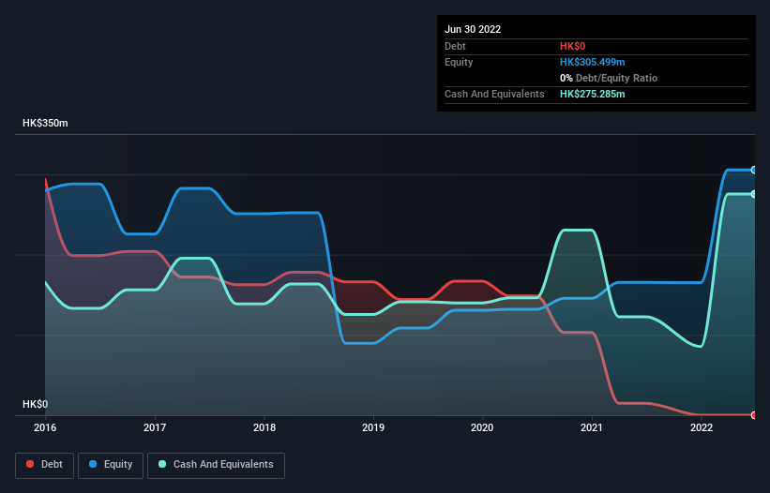Click the HK$0 y-axis label
The image size is (770, 493).
(x=36, y=404)
